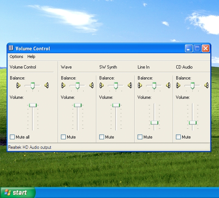Click the 'CD Audio' column heading
Viewport: 219px width, 198px height.
click(x=184, y=67)
